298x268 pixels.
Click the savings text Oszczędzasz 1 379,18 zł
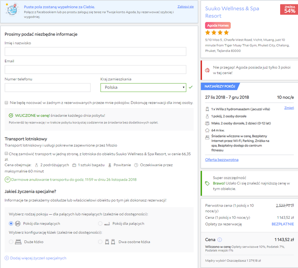pos(244,261)
